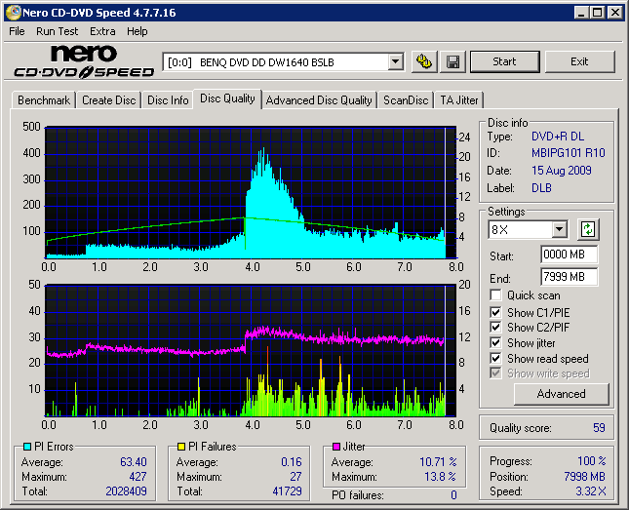629x510 pixels.
Task: Disable the Show read speed checkbox
Action: pos(496,358)
